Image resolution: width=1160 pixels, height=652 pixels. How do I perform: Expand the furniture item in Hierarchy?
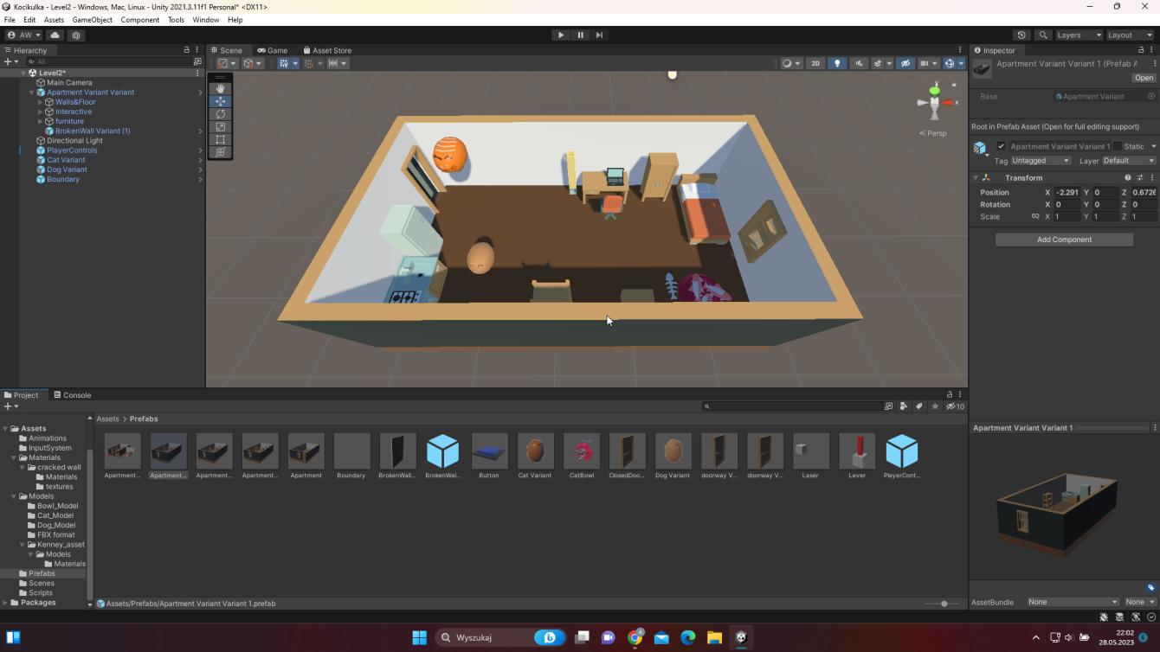[40, 121]
